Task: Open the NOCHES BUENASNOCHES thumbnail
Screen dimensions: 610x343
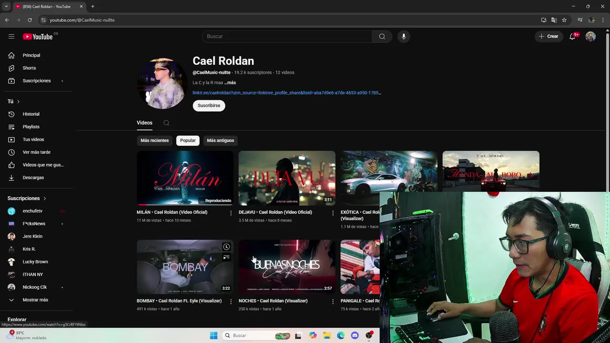Action: 287,267
